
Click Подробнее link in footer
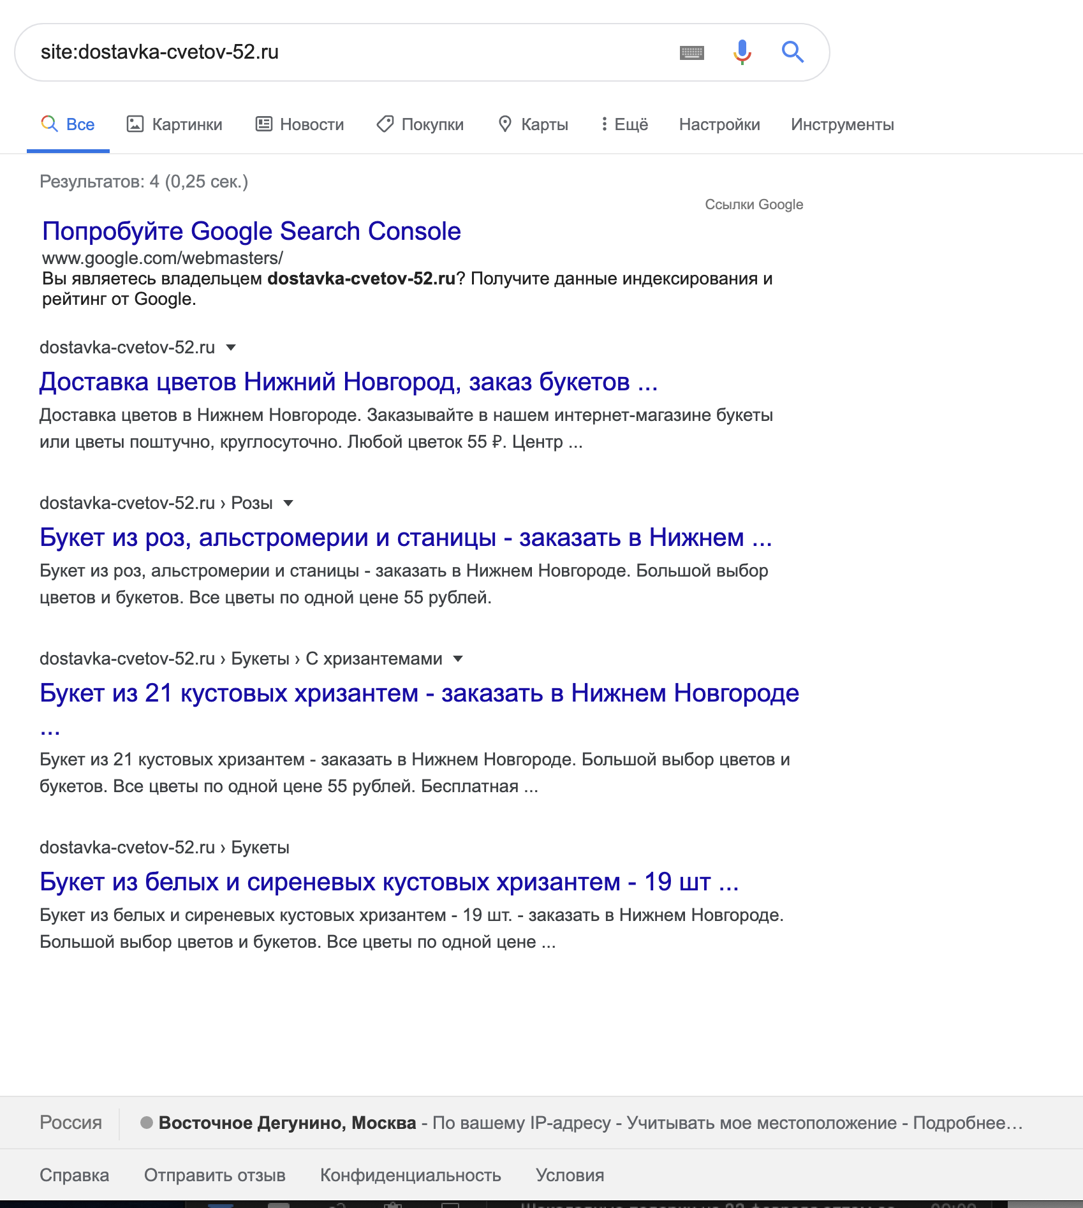(968, 1123)
